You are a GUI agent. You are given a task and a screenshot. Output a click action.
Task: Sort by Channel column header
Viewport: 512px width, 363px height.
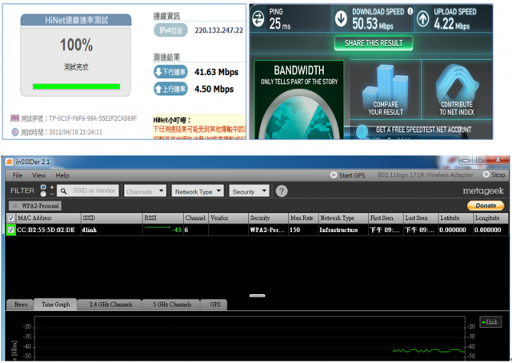[x=195, y=218]
